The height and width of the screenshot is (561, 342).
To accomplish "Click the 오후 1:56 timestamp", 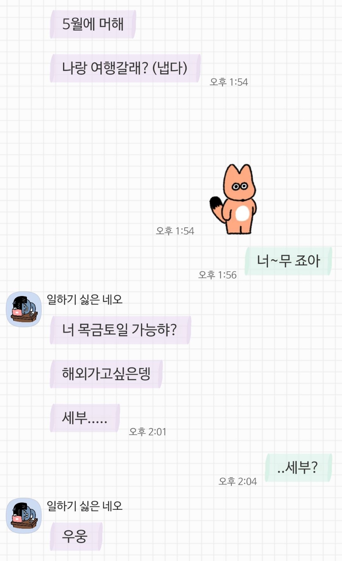I will click(x=217, y=275).
